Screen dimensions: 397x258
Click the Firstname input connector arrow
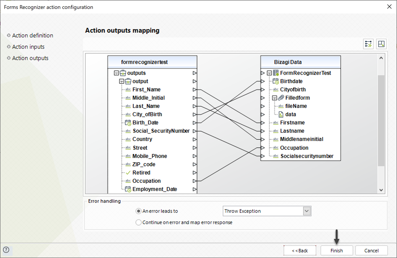(x=263, y=122)
